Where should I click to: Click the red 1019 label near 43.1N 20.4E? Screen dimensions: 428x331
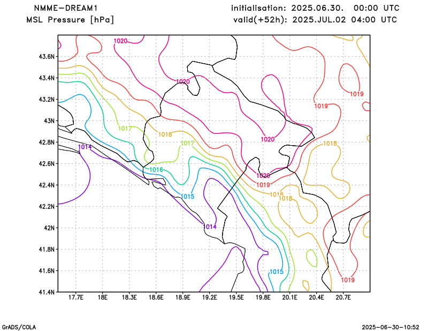tap(320, 106)
